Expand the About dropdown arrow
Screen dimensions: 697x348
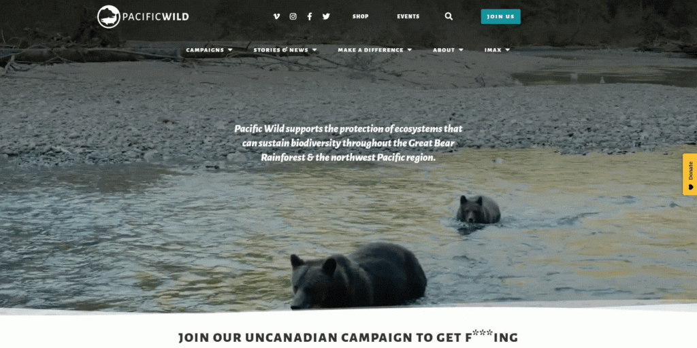(x=461, y=50)
